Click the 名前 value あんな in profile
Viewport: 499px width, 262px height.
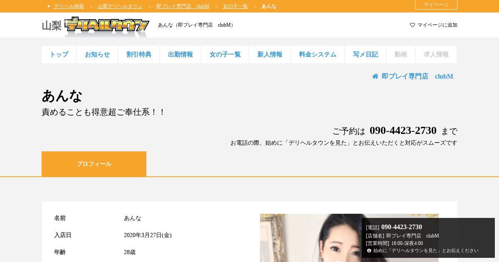133,218
